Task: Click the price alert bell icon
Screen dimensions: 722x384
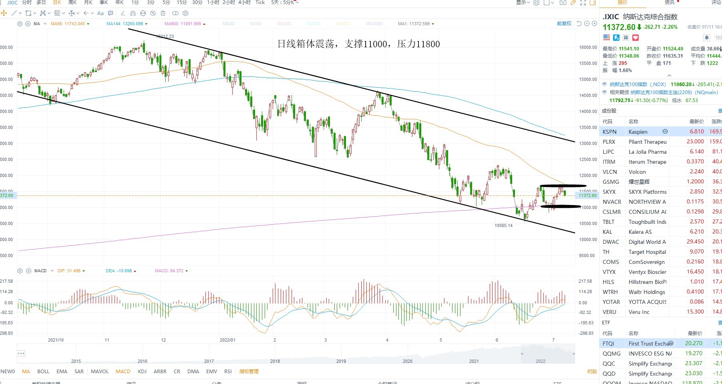Action: 707,38
